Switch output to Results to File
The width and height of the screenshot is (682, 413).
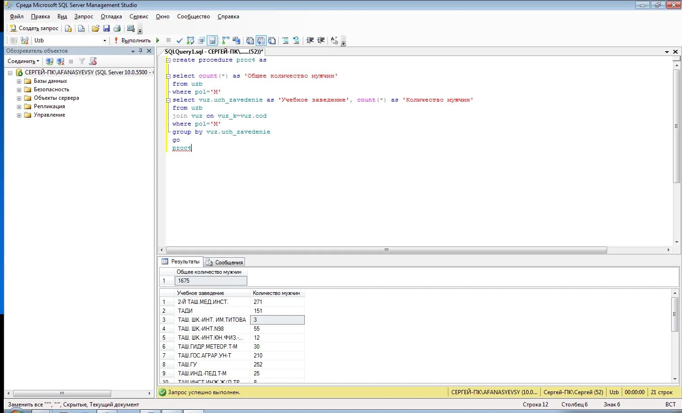click(272, 40)
